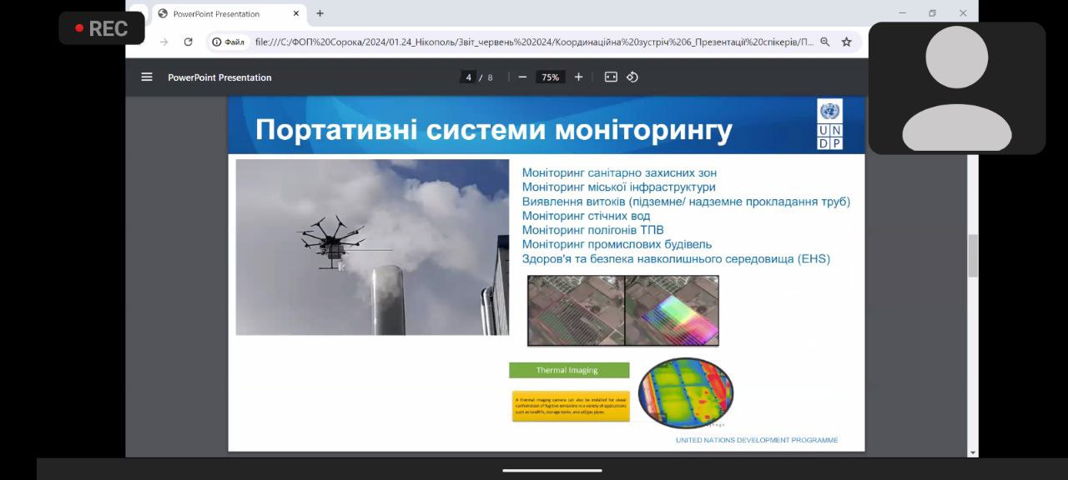
Task: Click the 75% zoom level field
Action: (550, 77)
